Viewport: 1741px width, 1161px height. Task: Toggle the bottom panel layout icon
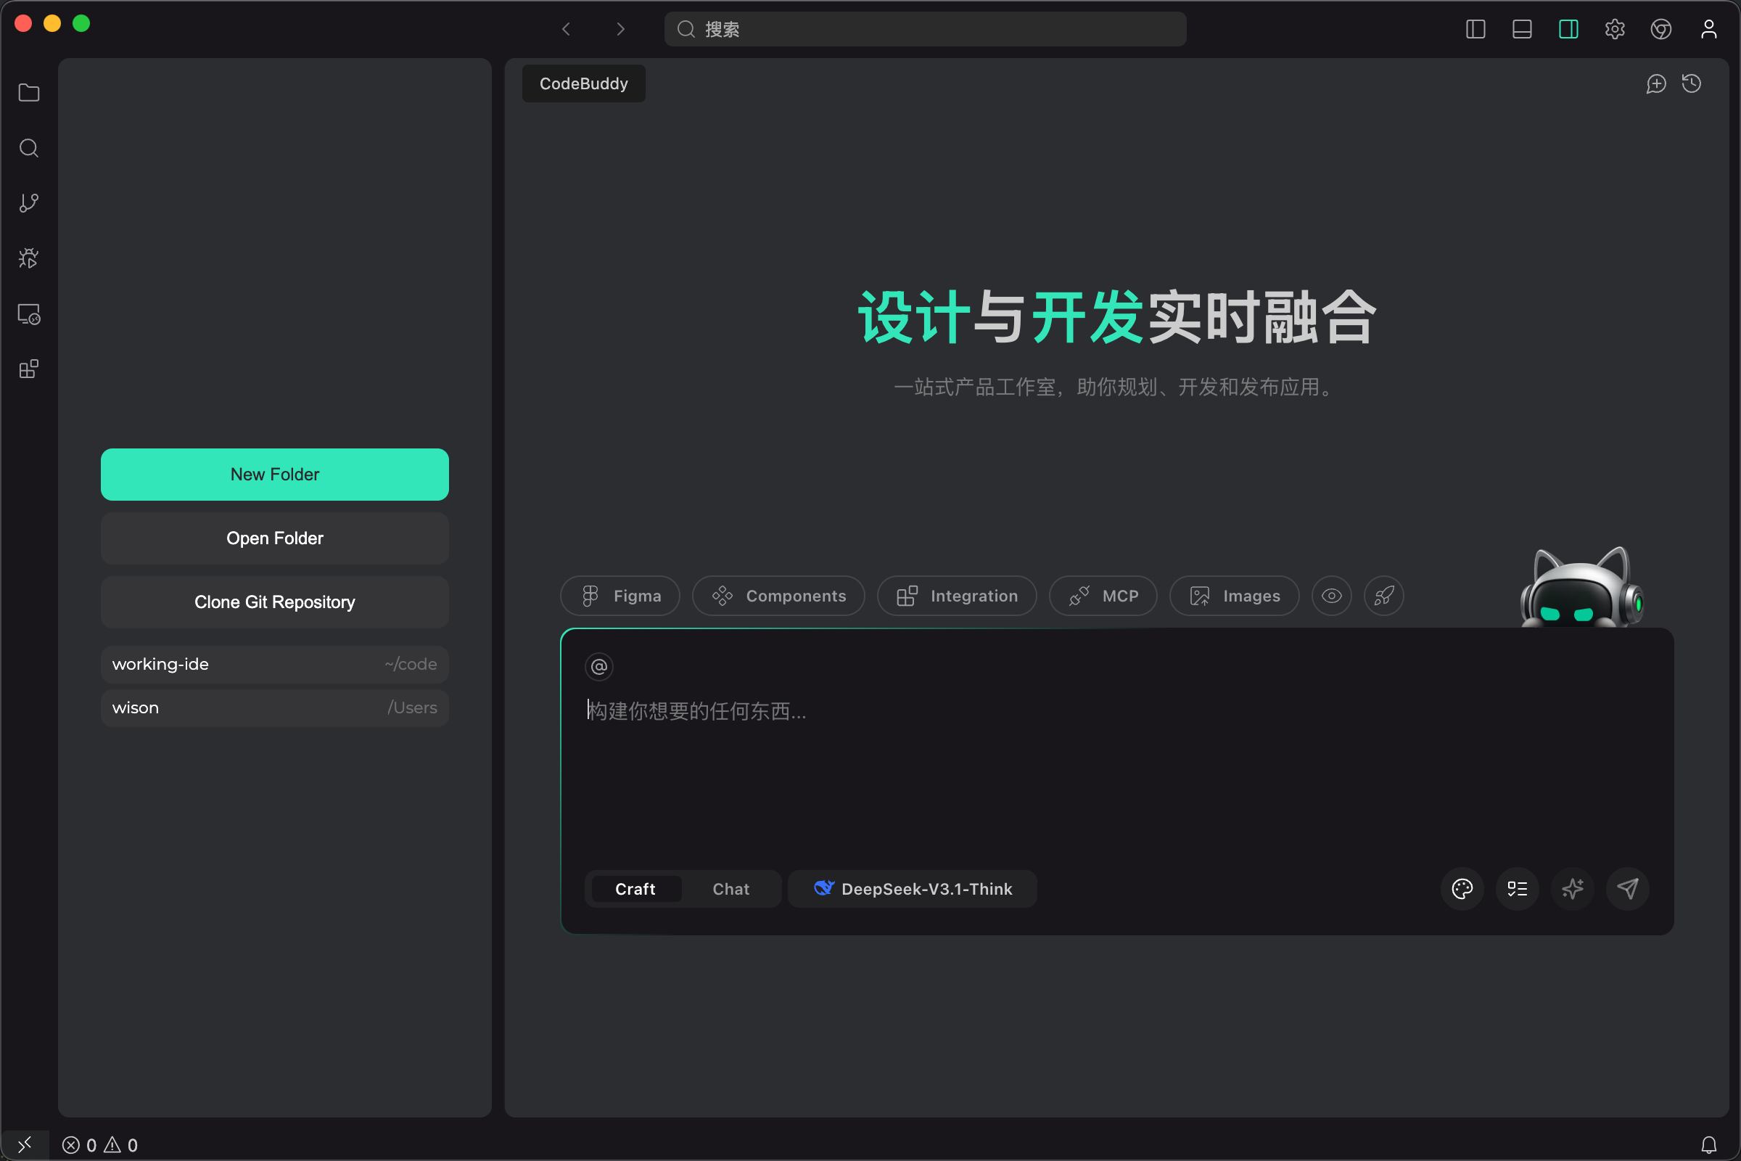coord(1521,29)
